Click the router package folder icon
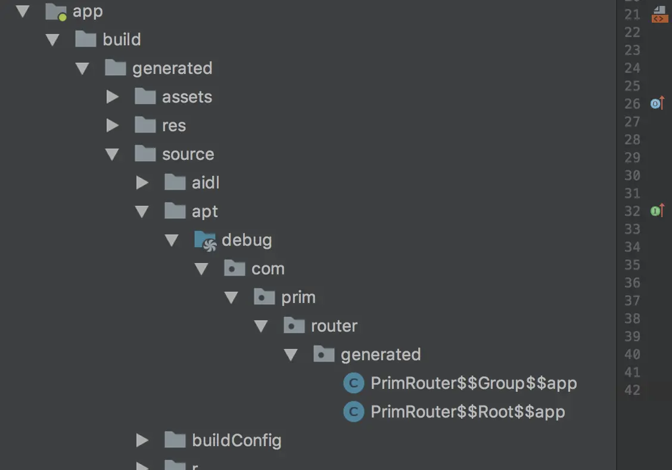 pyautogui.click(x=294, y=325)
